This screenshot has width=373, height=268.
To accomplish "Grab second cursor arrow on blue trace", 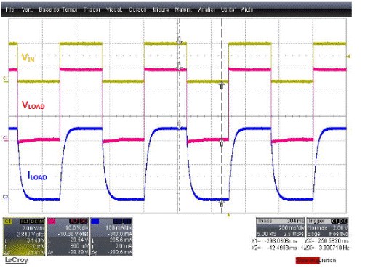I will tap(222, 203).
